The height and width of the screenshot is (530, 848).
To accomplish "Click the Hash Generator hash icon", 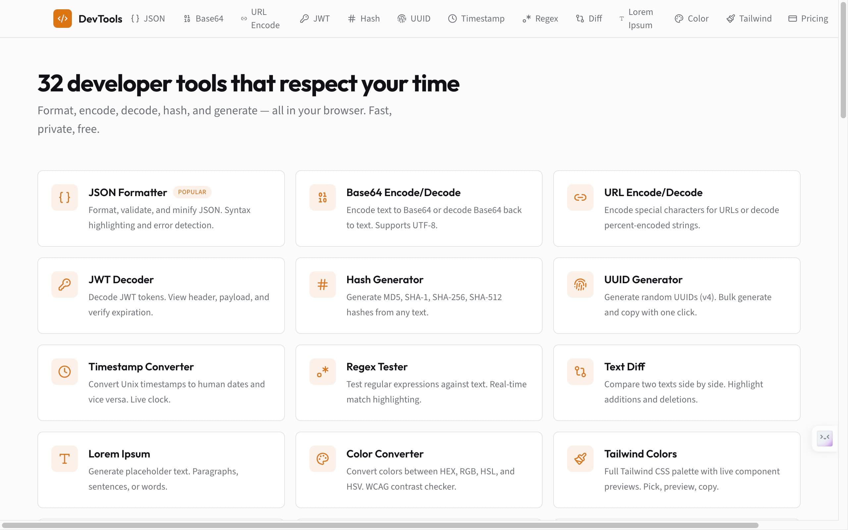I will point(322,285).
